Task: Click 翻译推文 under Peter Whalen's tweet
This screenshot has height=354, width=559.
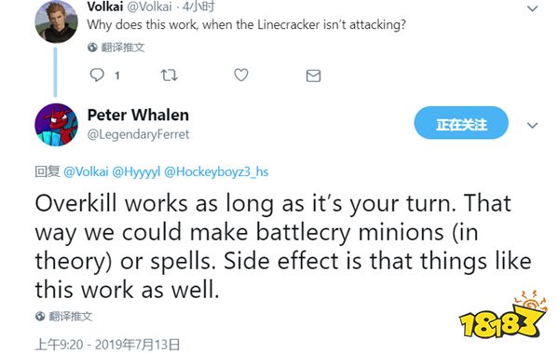Action: click(x=70, y=316)
